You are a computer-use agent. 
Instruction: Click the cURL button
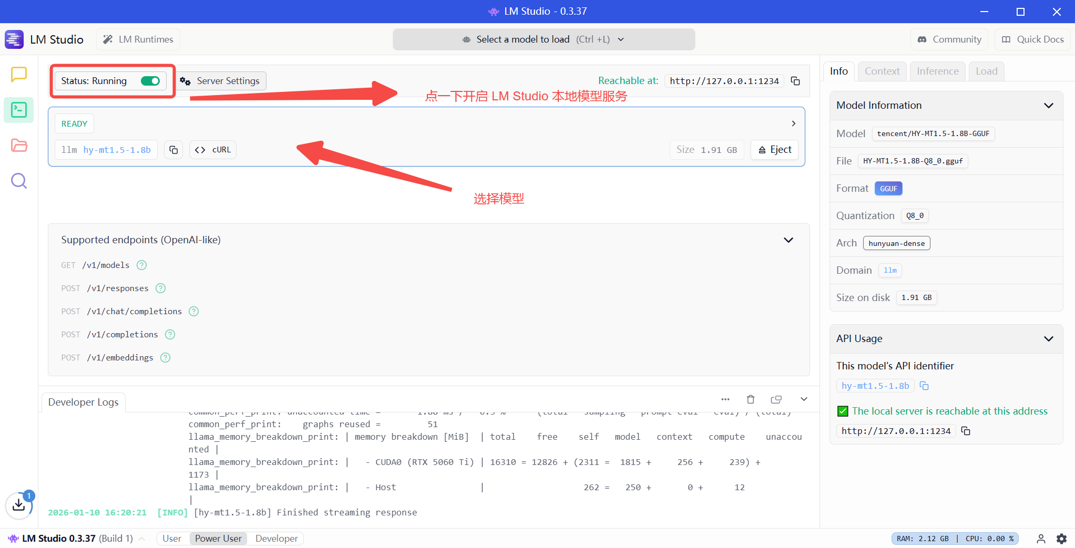click(213, 150)
